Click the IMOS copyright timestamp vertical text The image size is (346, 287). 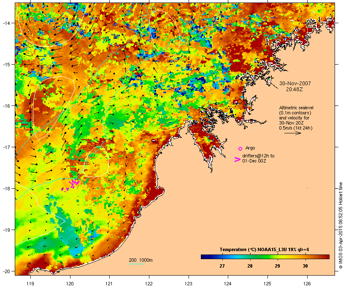pyautogui.click(x=341, y=225)
